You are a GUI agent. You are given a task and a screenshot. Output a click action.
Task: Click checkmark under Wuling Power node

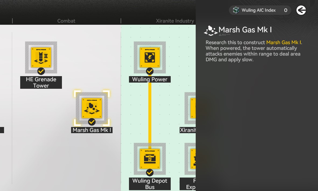[150, 71]
